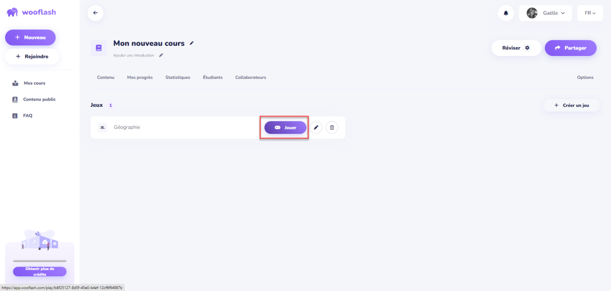Delete the Géographie game with the trash icon
Image resolution: width=611 pixels, height=291 pixels.
pos(332,127)
